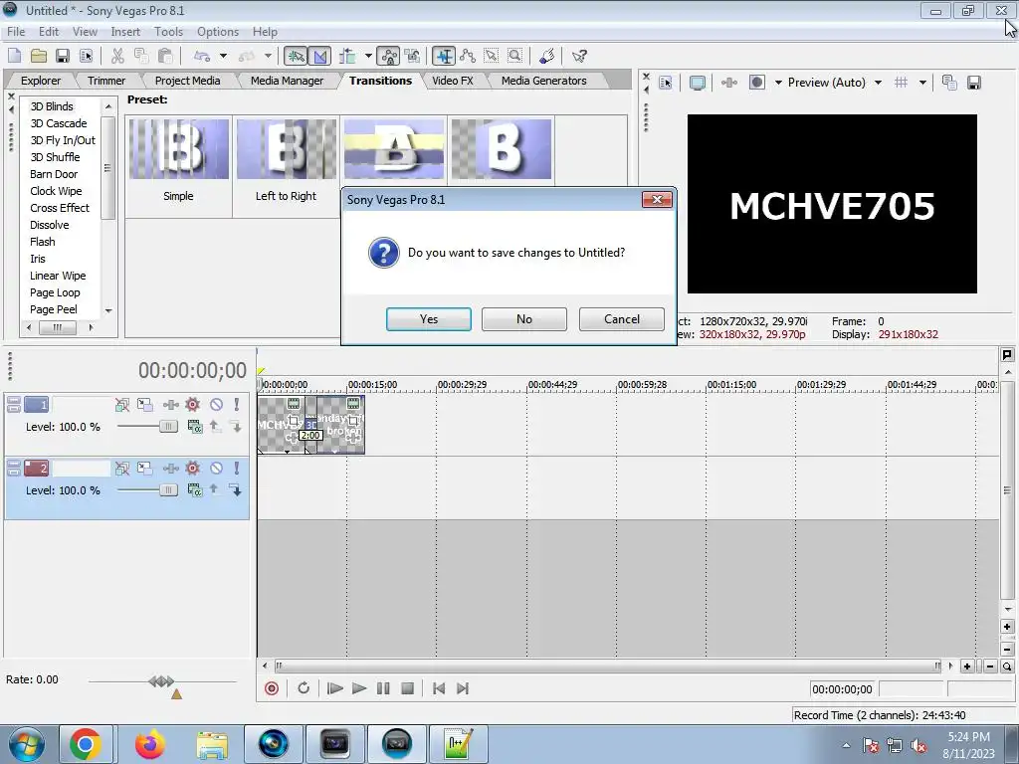Switch to the Video FX tab

click(x=453, y=81)
